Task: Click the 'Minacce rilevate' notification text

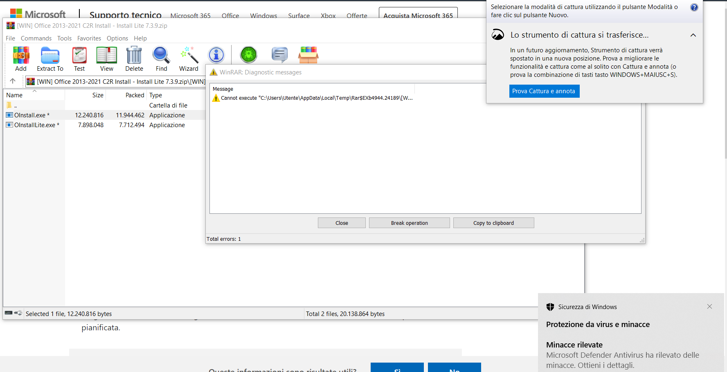Action: pos(574,345)
